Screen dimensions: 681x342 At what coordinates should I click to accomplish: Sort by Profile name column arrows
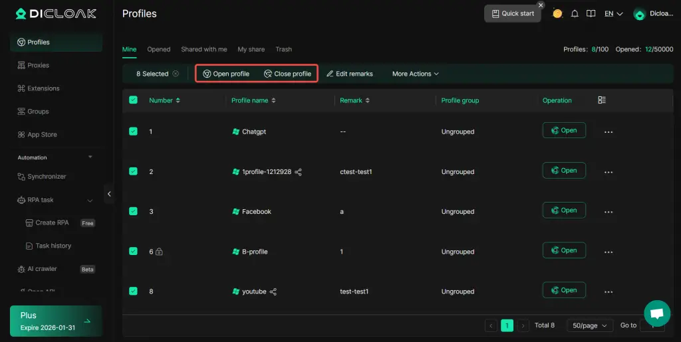click(273, 100)
